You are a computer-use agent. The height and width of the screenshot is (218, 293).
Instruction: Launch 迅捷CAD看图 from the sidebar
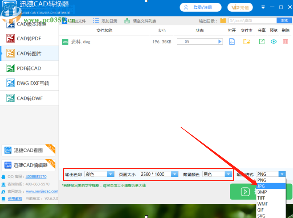[x=28, y=150]
